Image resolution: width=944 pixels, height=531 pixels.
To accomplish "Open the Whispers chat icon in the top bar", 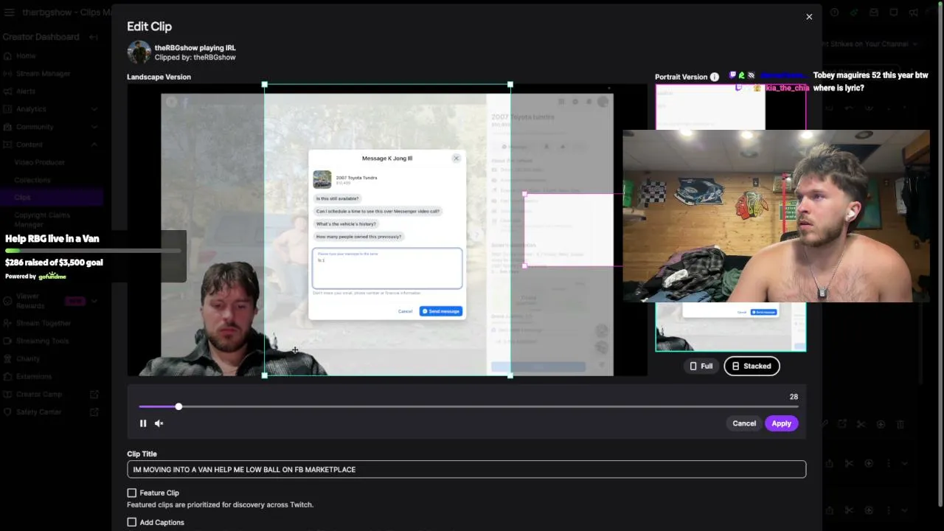I will (x=894, y=13).
